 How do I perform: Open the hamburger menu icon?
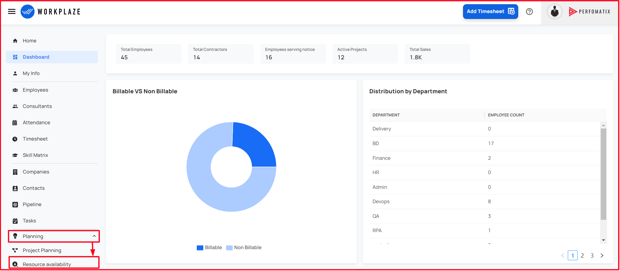12,11
